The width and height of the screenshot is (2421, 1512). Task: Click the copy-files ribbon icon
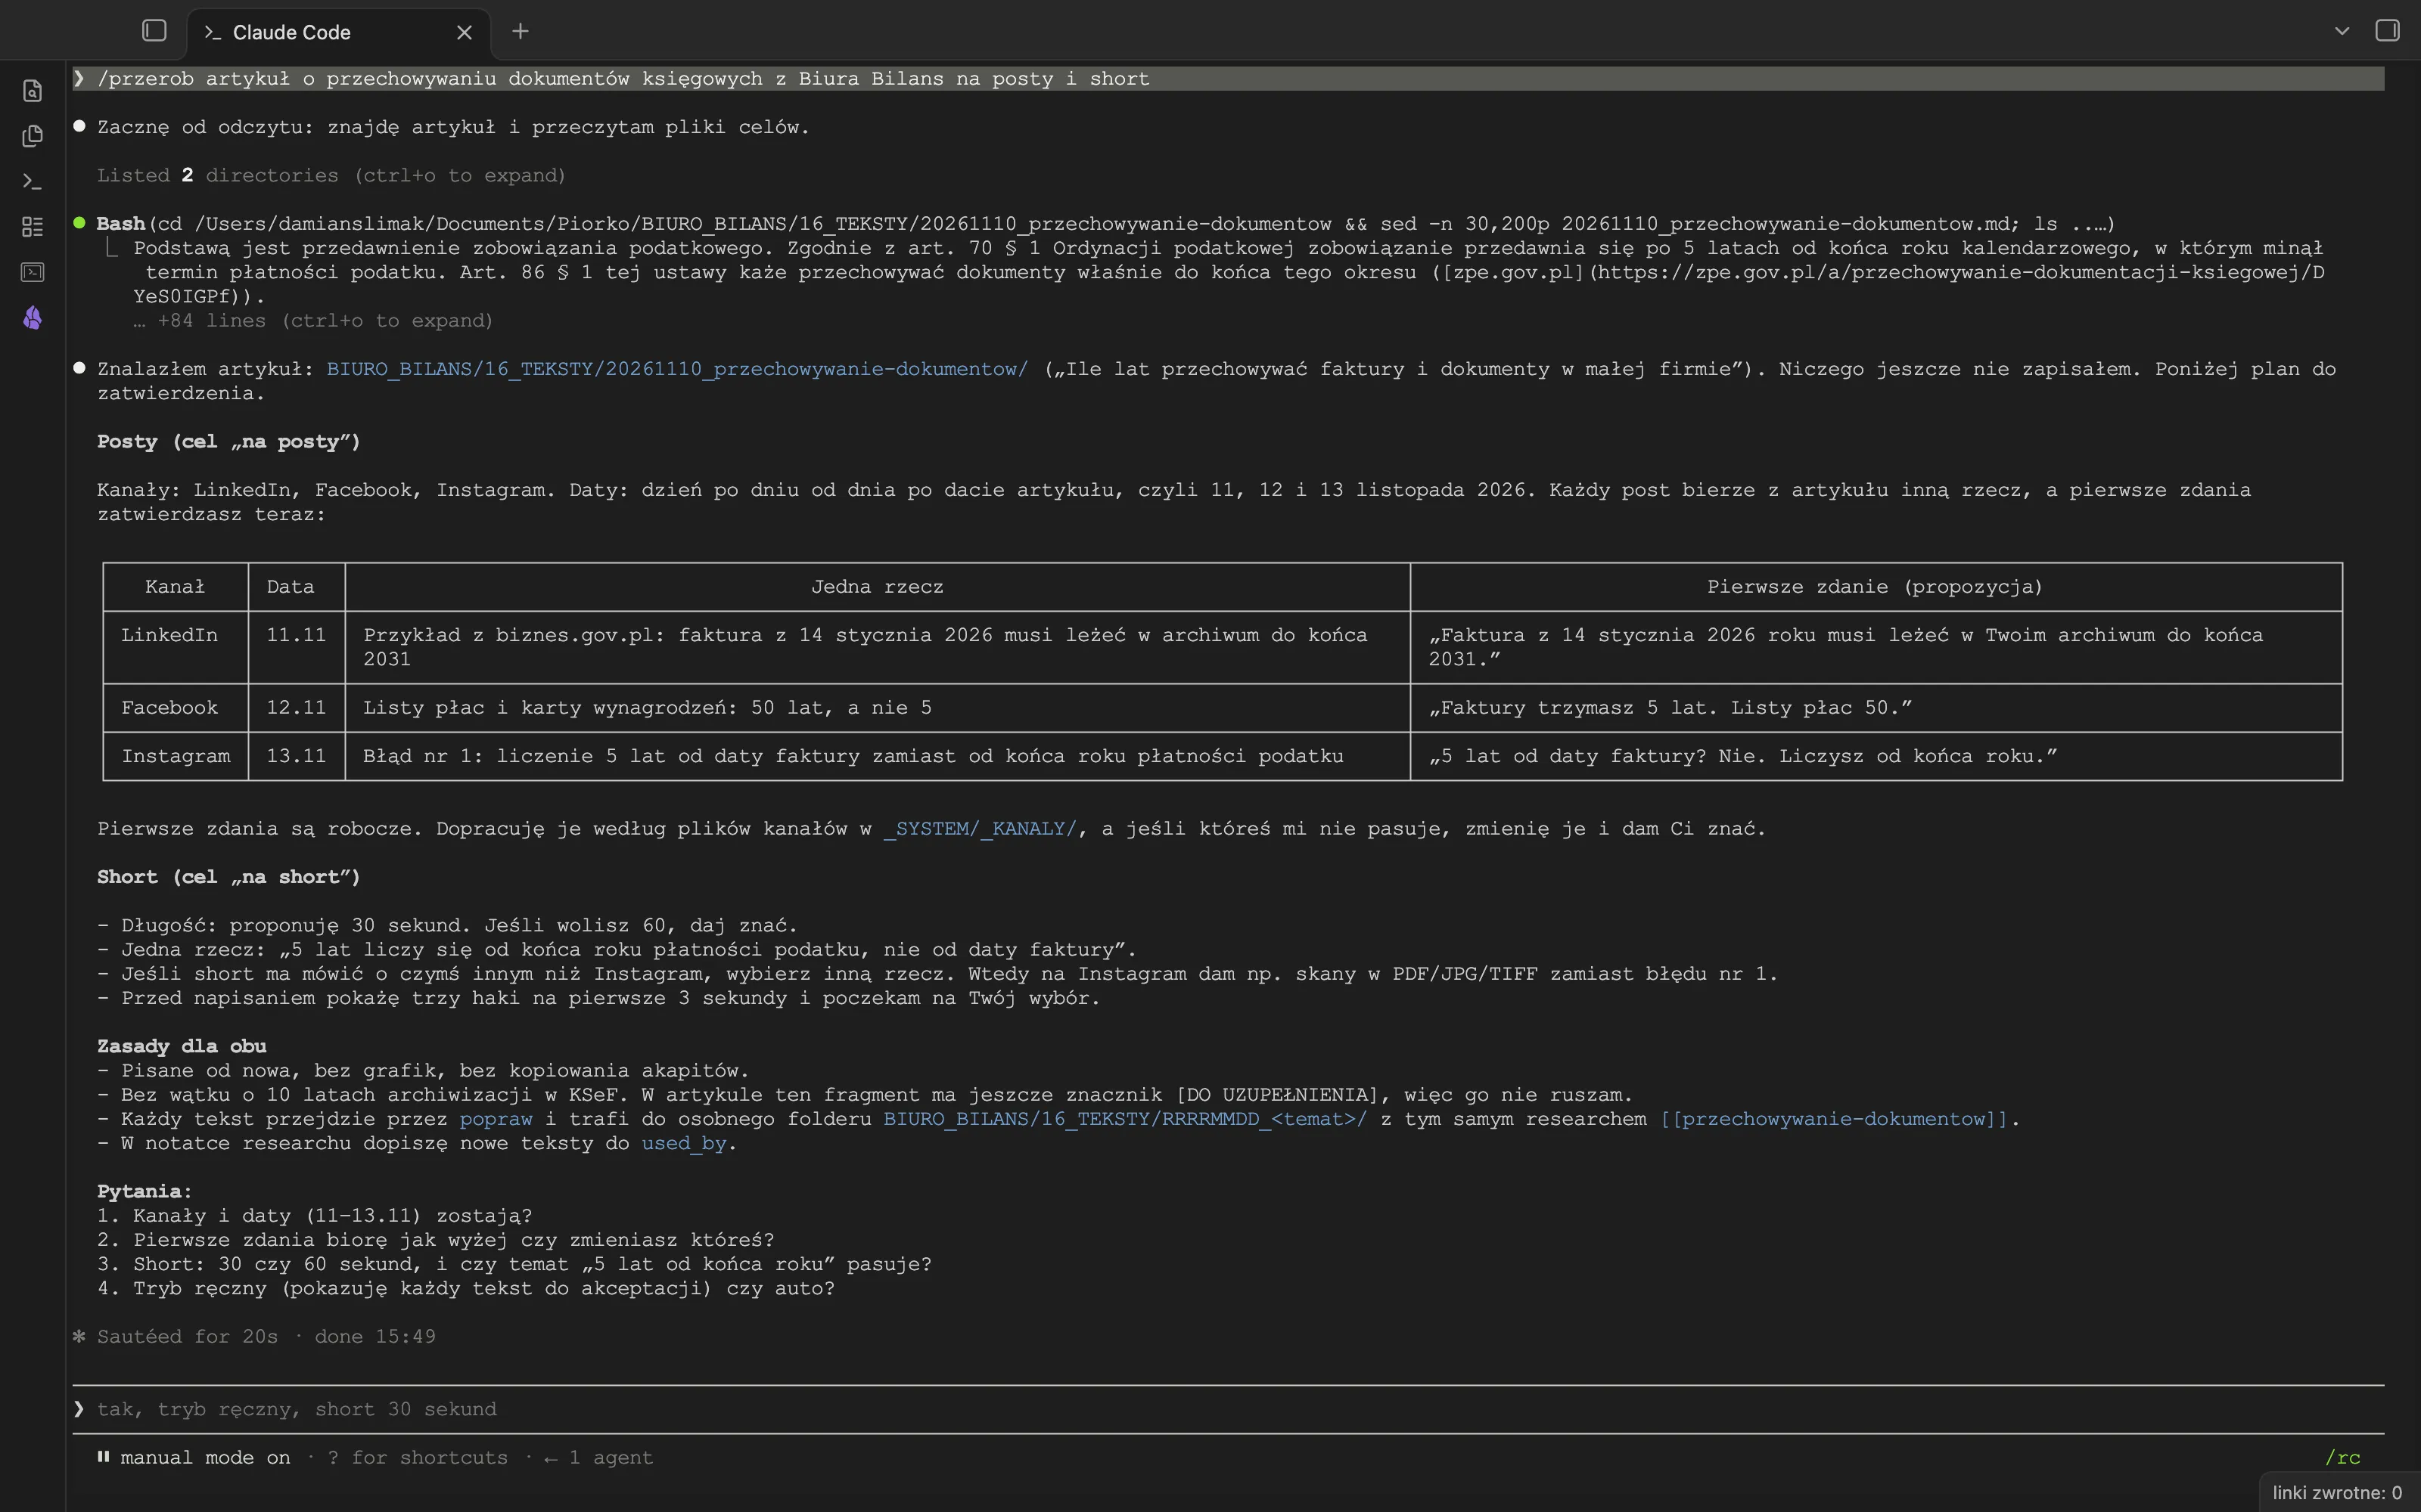[x=32, y=136]
